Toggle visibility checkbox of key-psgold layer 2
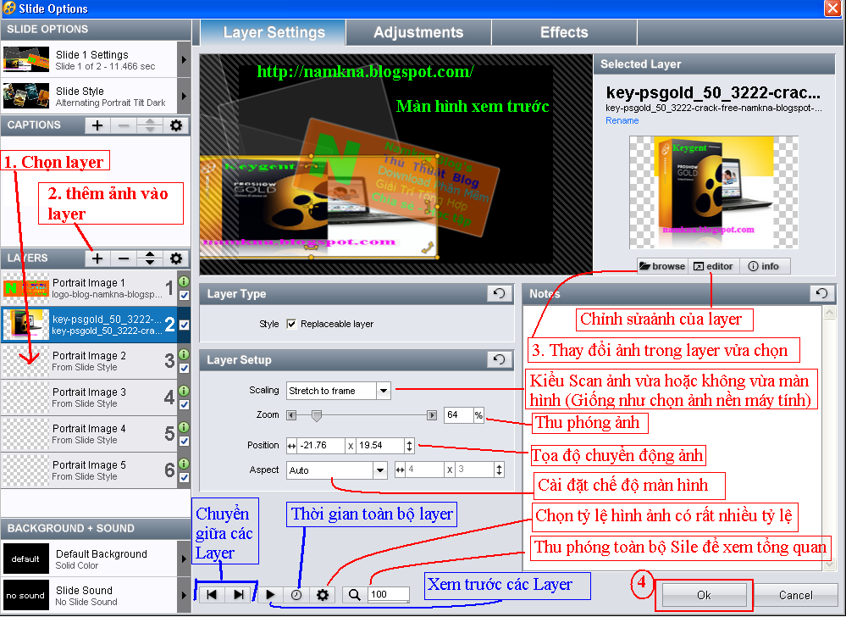The width and height of the screenshot is (846, 617). pyautogui.click(x=184, y=325)
